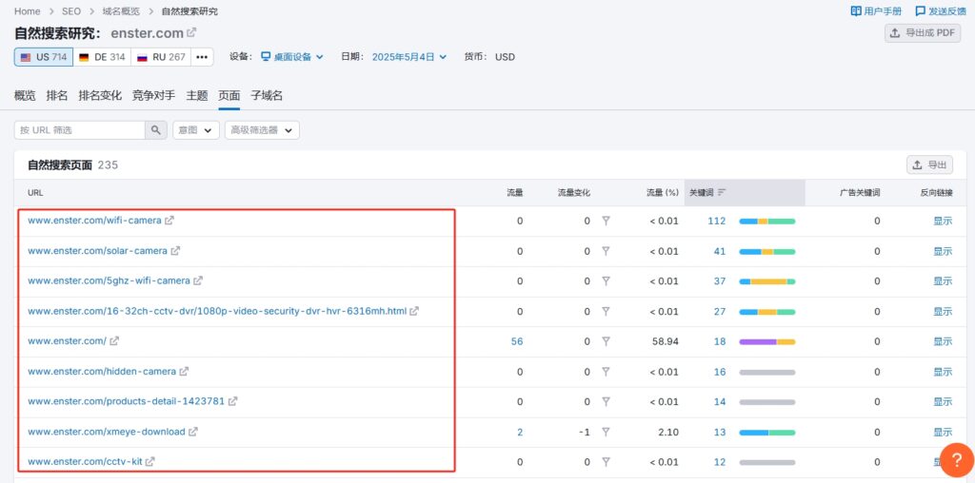This screenshot has height=483, width=975.
Task: Open the orange help question-mark bubble
Action: point(956,460)
